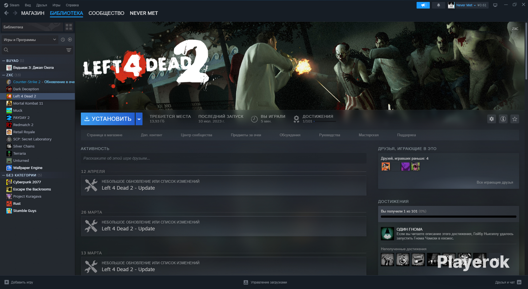This screenshot has height=289, width=528.
Task: Switch library to grid collections view
Action: 69,27
